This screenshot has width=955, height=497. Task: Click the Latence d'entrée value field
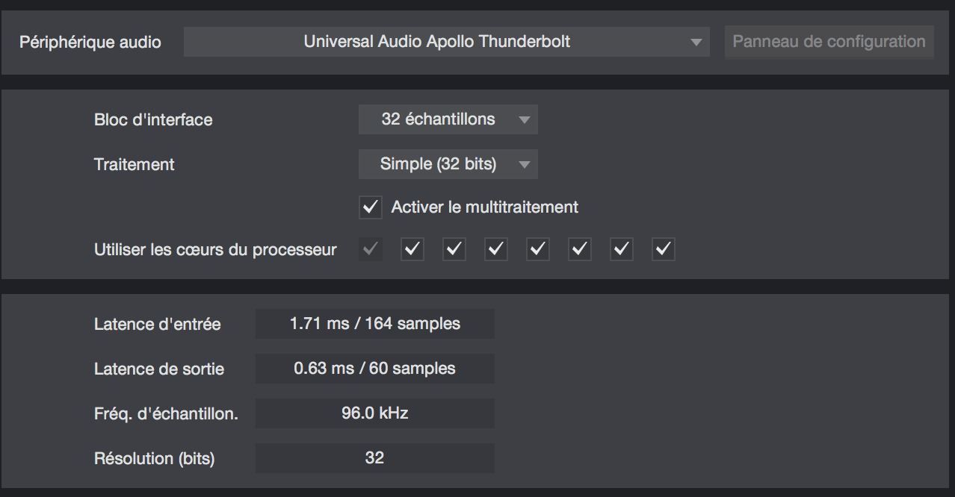point(375,324)
